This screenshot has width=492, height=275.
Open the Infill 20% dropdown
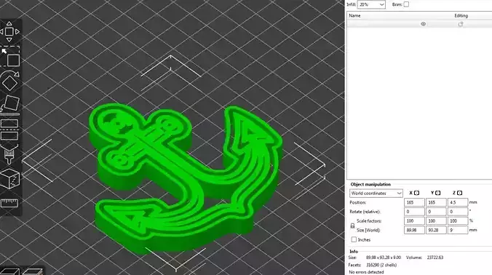coord(371,4)
